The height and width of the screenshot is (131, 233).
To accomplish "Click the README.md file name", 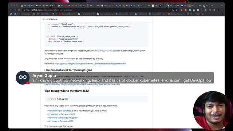I will [52, 19].
